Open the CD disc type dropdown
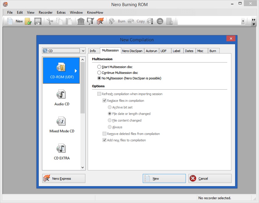The height and width of the screenshot is (203, 259). click(64, 51)
